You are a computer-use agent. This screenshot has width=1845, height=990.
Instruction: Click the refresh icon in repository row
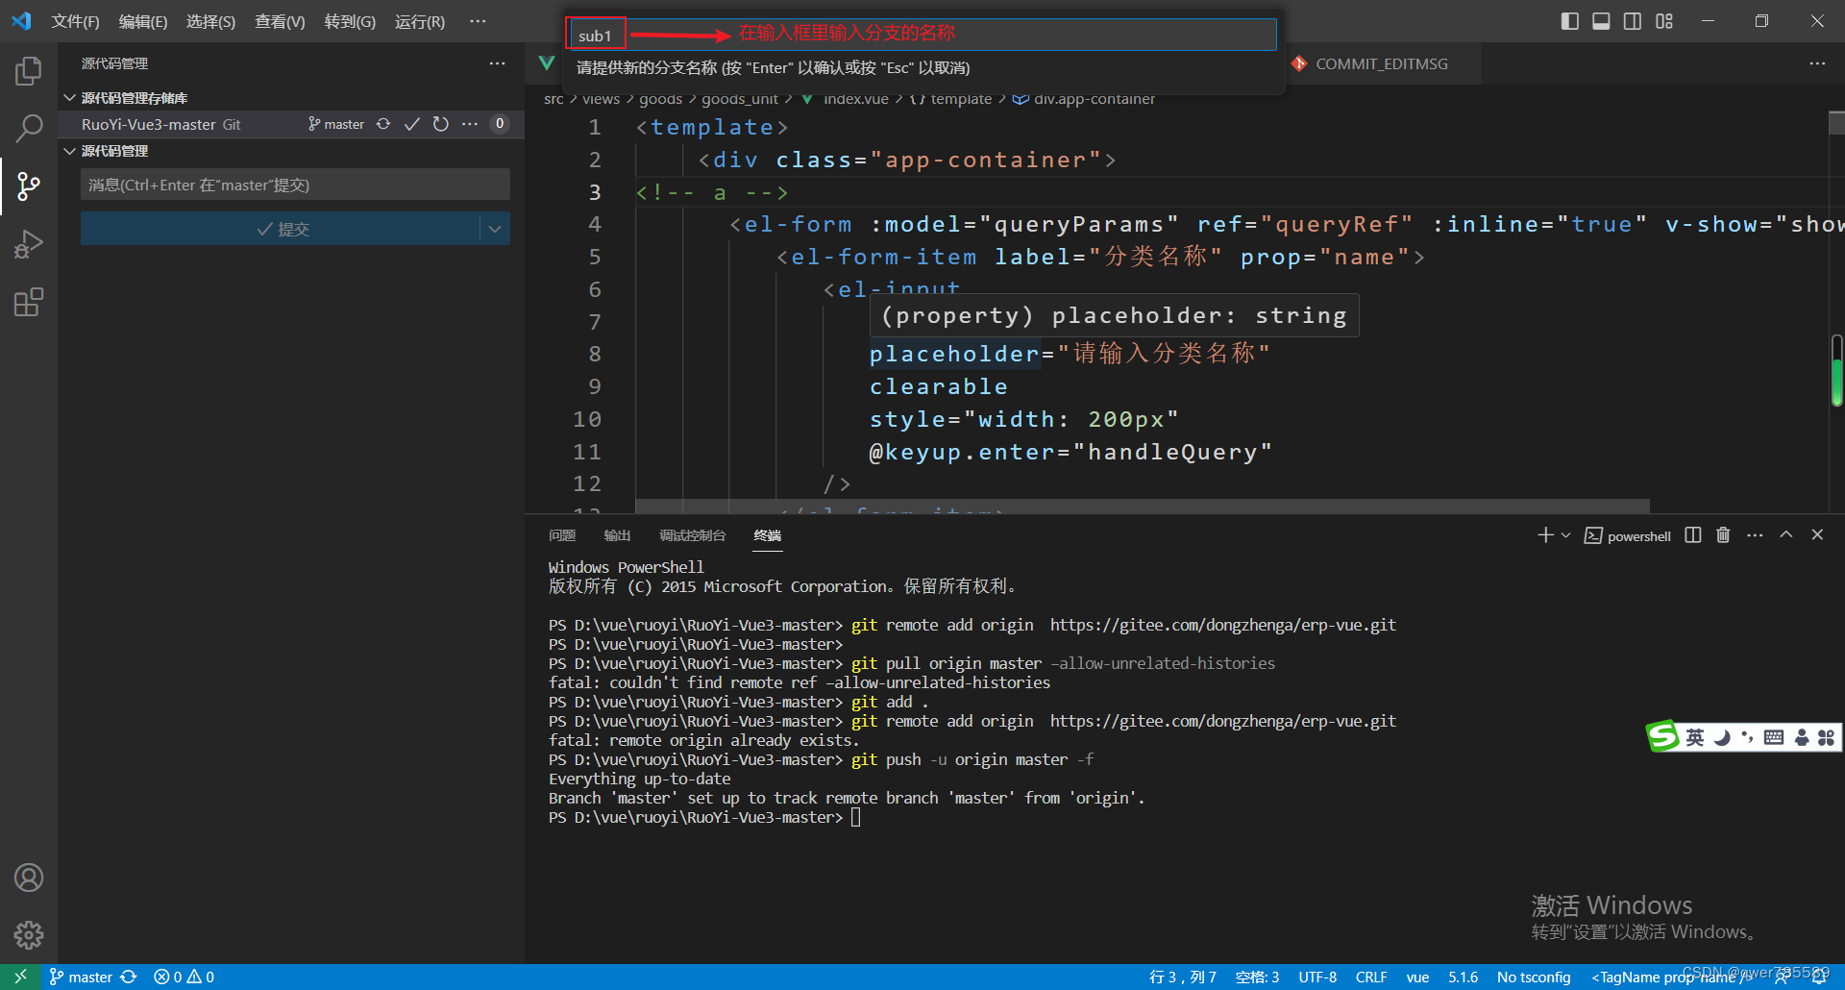coord(441,124)
